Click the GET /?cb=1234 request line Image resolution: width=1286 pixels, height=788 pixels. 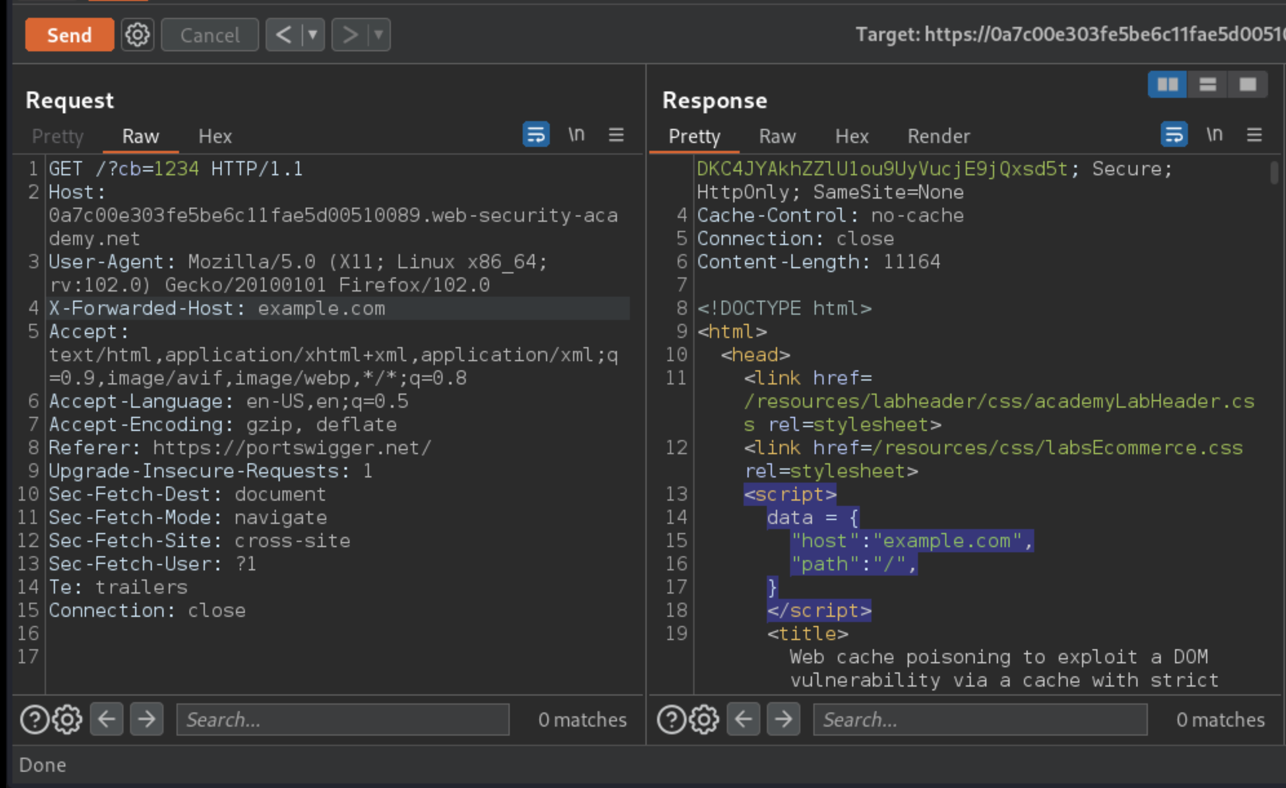click(x=176, y=169)
